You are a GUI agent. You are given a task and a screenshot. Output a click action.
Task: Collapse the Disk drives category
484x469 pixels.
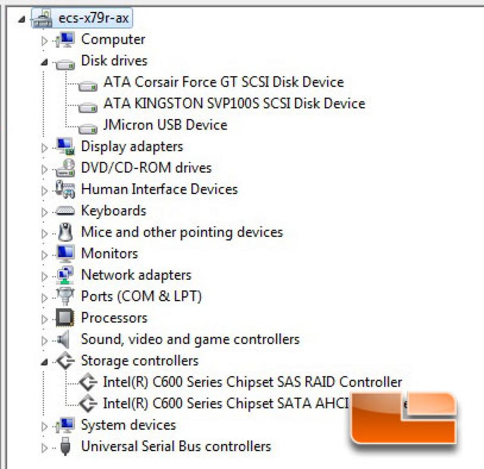[44, 62]
